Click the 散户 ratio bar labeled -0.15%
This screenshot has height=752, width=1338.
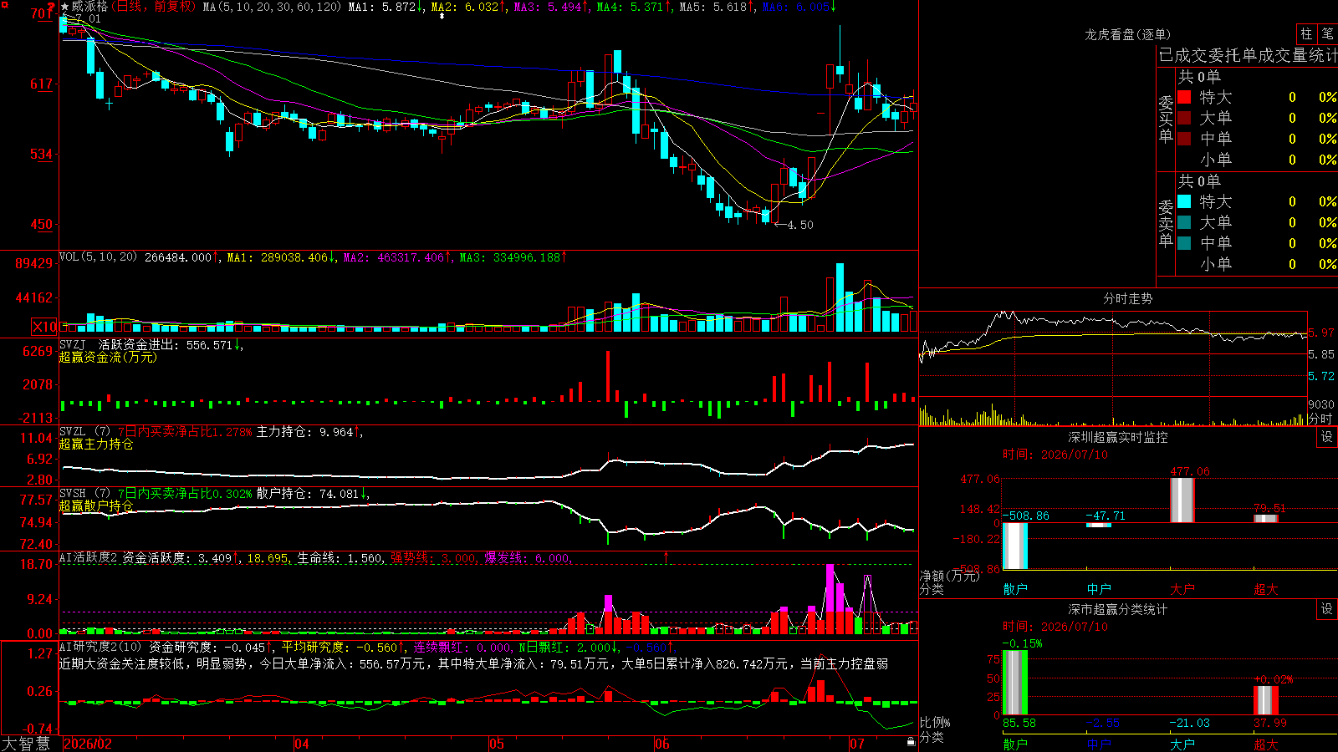pos(1015,683)
